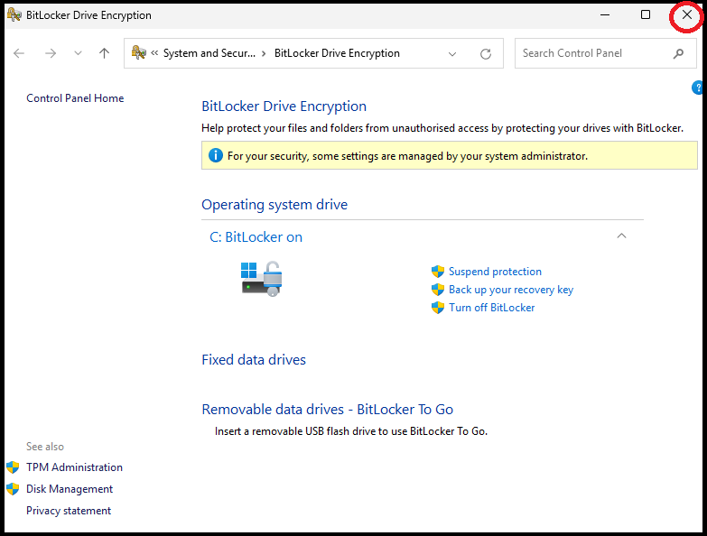Go up one level with the Up arrow

pos(104,53)
